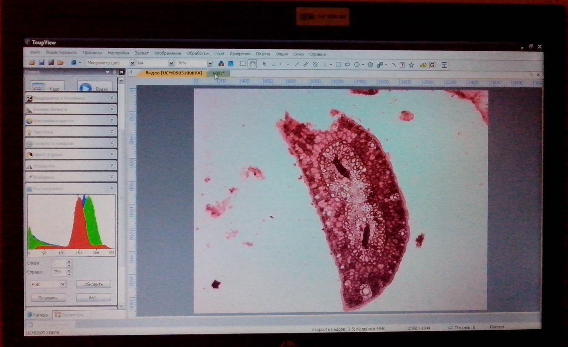Select the arrow pointer tool
This screenshot has width=568, height=347.
point(264,64)
